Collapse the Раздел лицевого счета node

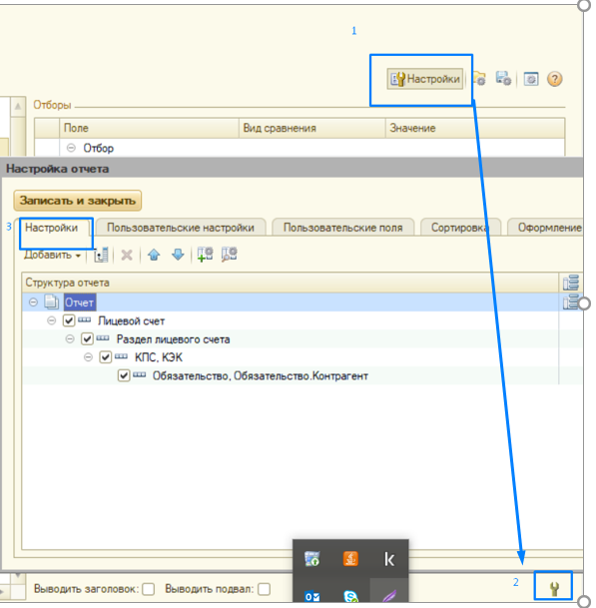click(70, 338)
